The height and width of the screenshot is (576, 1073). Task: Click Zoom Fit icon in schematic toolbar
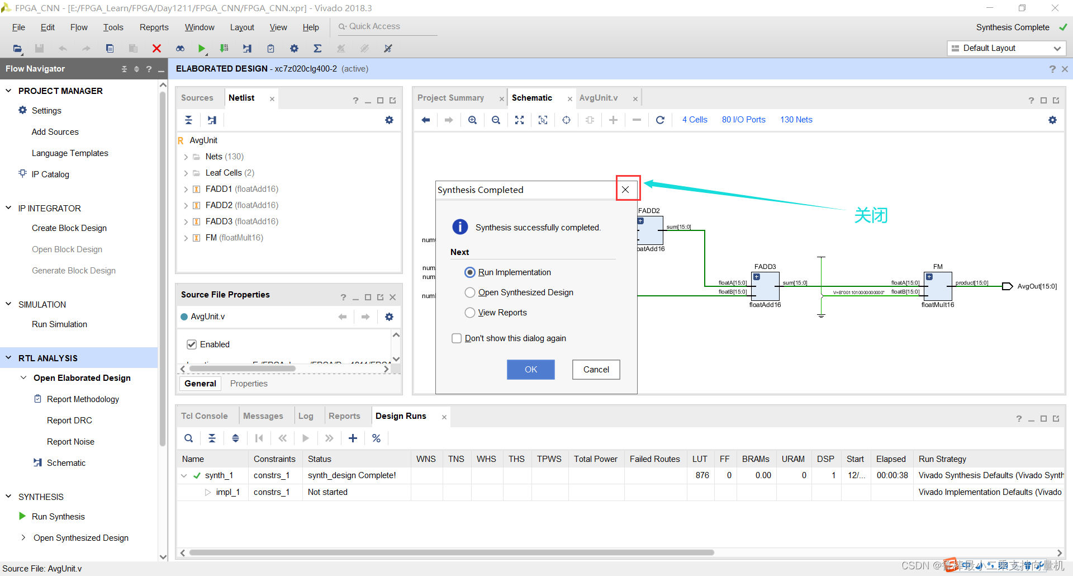point(519,120)
